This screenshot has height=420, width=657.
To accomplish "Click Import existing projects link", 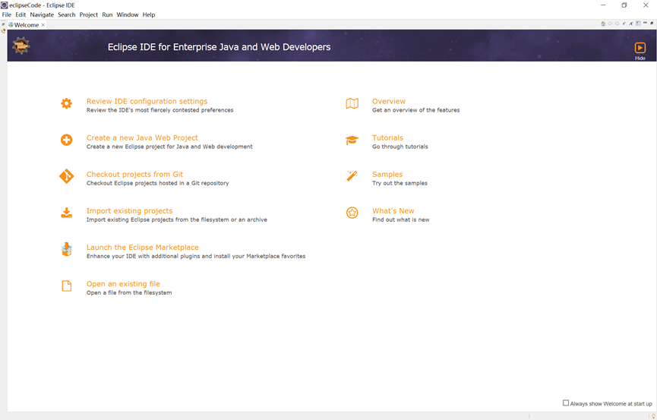I will coord(129,211).
